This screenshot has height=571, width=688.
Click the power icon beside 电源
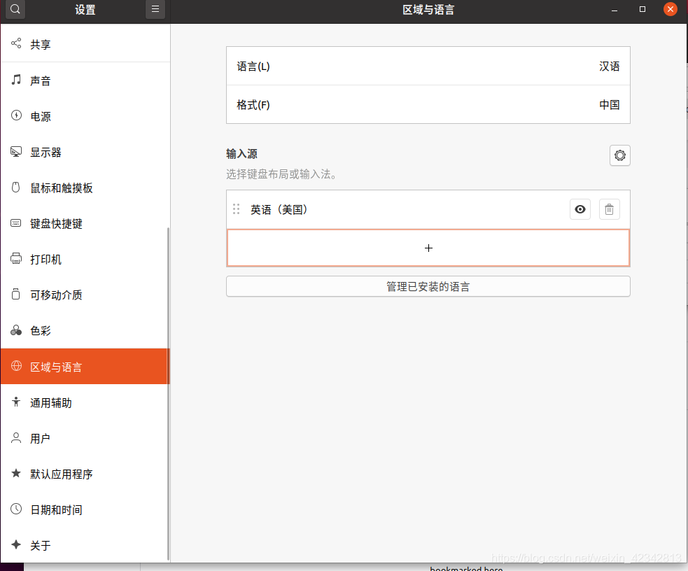point(16,115)
